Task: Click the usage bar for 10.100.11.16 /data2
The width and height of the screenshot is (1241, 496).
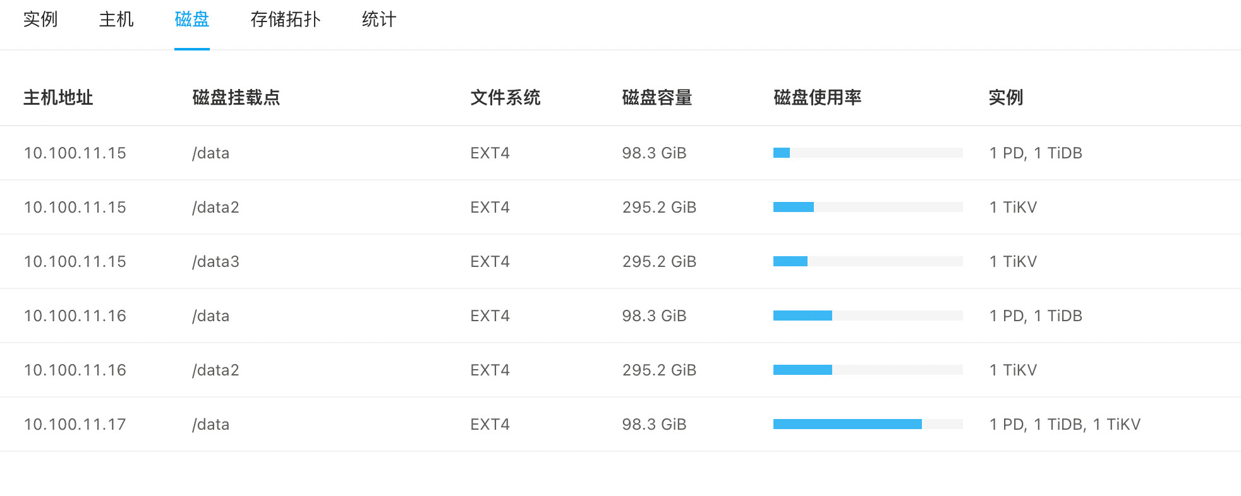Action: pyautogui.click(x=868, y=370)
